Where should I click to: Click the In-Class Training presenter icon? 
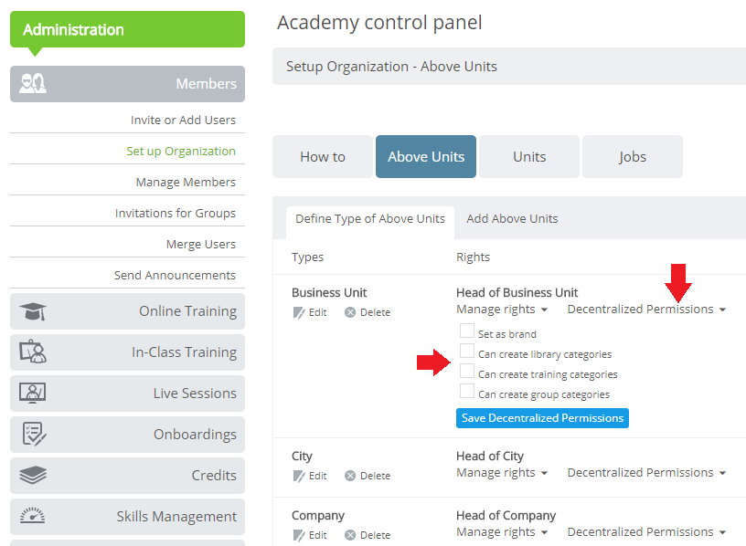tap(33, 352)
